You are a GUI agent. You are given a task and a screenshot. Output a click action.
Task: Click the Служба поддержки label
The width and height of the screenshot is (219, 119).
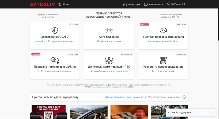(x=180, y=113)
